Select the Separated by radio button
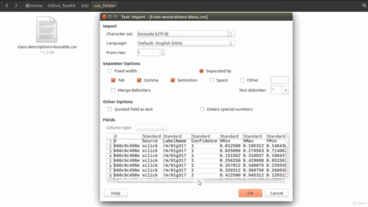Viewport: 368px width, 207px height. pos(201,71)
